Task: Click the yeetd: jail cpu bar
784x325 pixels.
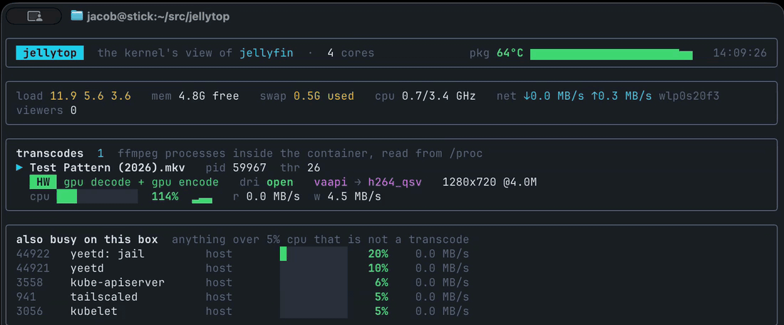Action: (314, 254)
